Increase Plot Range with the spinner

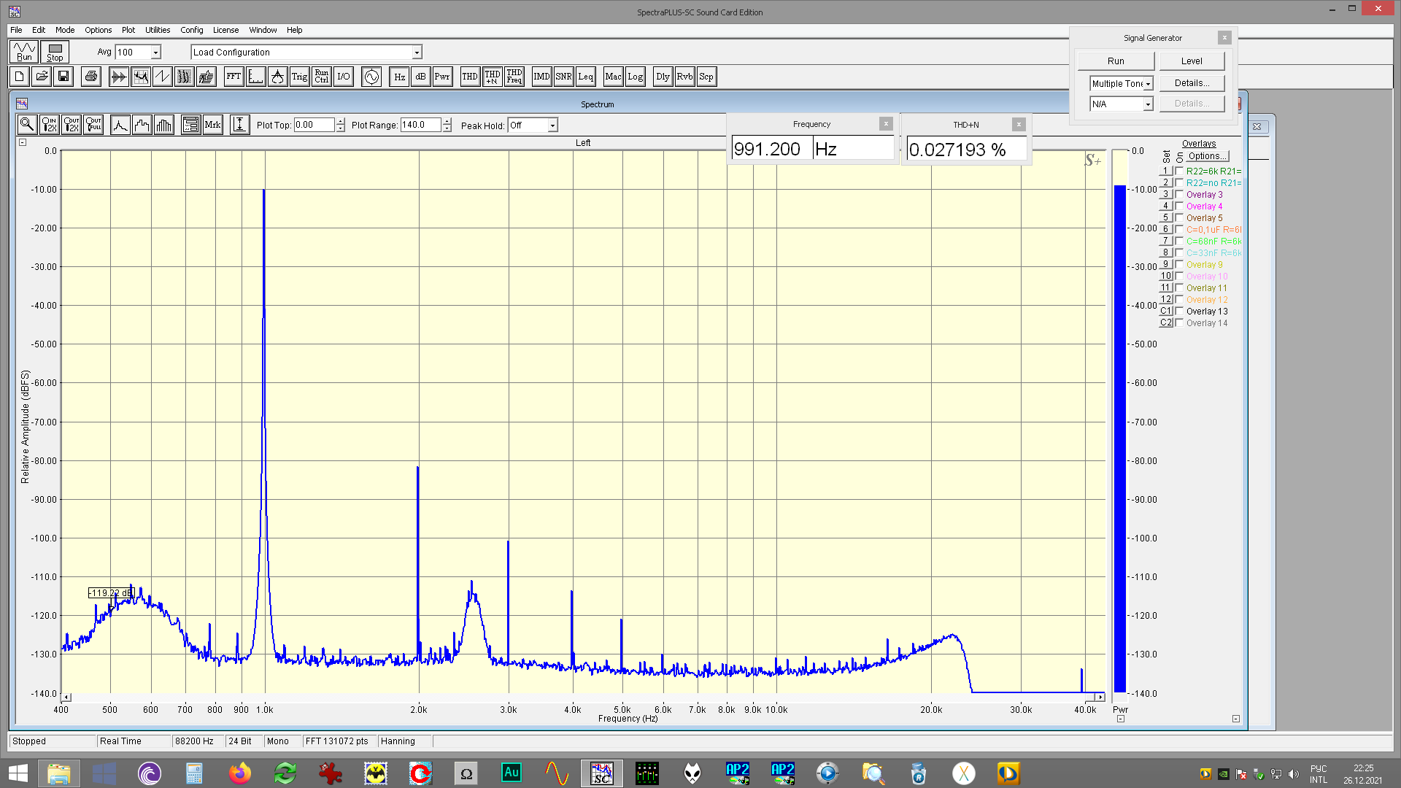click(447, 121)
